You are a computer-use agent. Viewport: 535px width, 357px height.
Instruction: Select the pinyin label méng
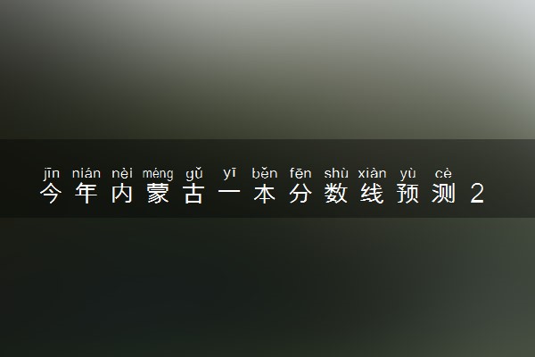(x=158, y=174)
